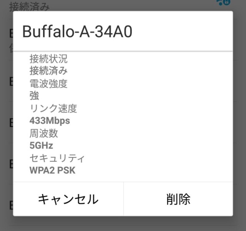The height and width of the screenshot is (231, 246).
Task: Tap the リンク速度 label
Action: [x=53, y=108]
